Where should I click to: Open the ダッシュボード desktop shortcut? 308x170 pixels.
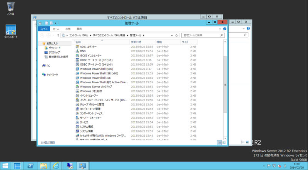pyautogui.click(x=11, y=31)
